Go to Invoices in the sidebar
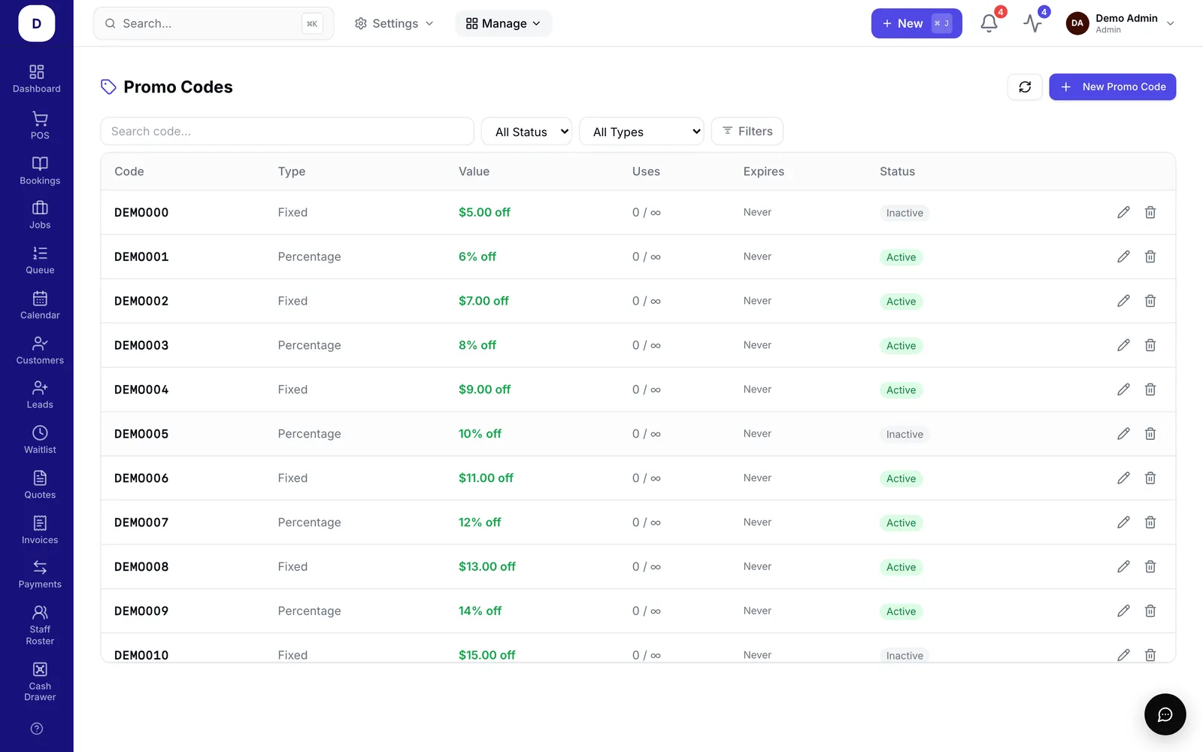This screenshot has width=1203, height=752. (40, 530)
